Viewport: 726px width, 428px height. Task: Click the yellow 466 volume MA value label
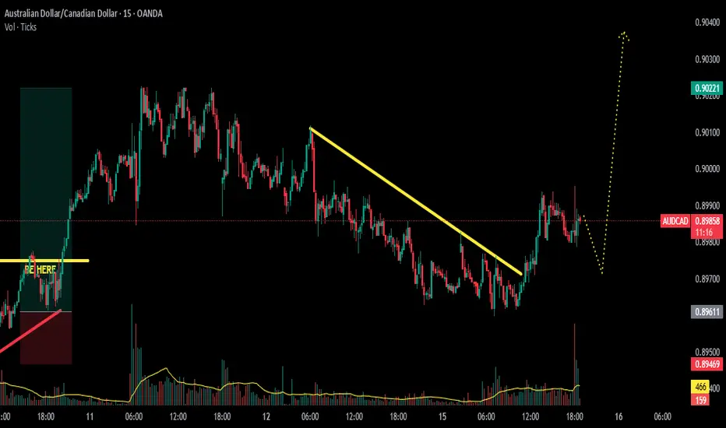700,386
